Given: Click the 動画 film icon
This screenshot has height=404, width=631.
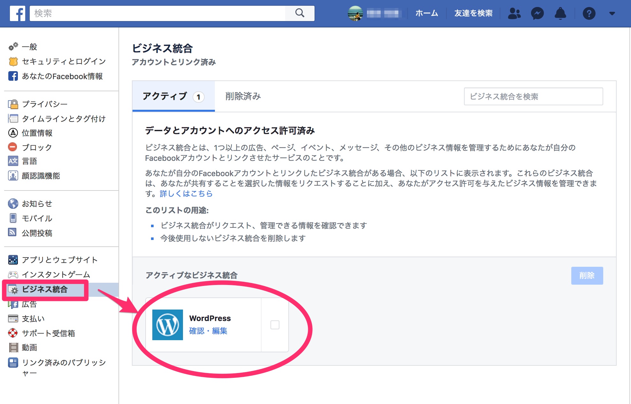Looking at the screenshot, I should [13, 347].
